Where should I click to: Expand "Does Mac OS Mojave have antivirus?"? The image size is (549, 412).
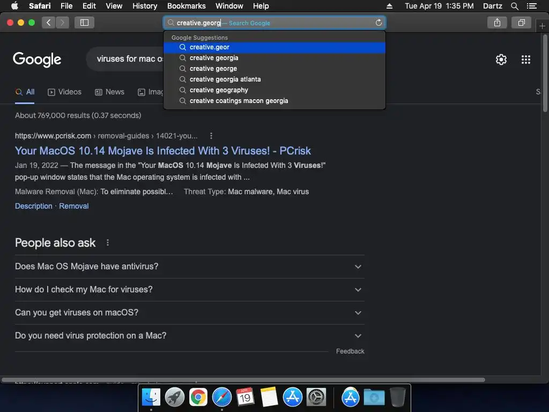pyautogui.click(x=189, y=266)
